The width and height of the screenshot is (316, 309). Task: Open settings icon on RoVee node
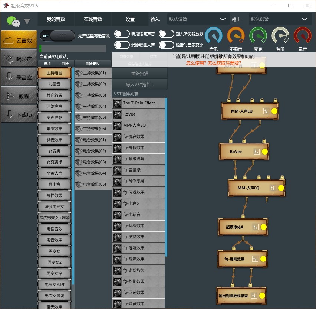coord(256,152)
